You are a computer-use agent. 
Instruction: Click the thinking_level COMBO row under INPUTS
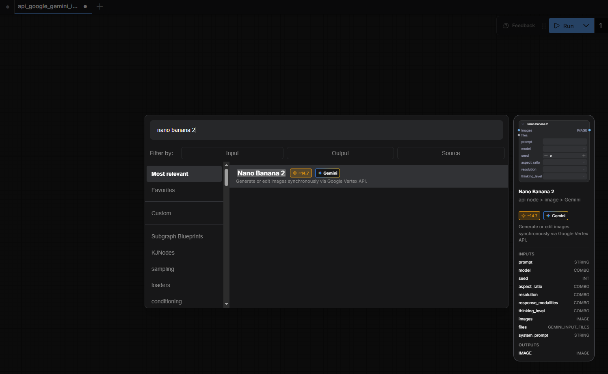(554, 311)
